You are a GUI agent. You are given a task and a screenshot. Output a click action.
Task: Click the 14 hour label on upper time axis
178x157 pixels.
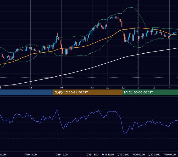coord(31,88)
